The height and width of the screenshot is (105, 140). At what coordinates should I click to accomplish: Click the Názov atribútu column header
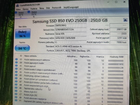[x=31, y=56]
